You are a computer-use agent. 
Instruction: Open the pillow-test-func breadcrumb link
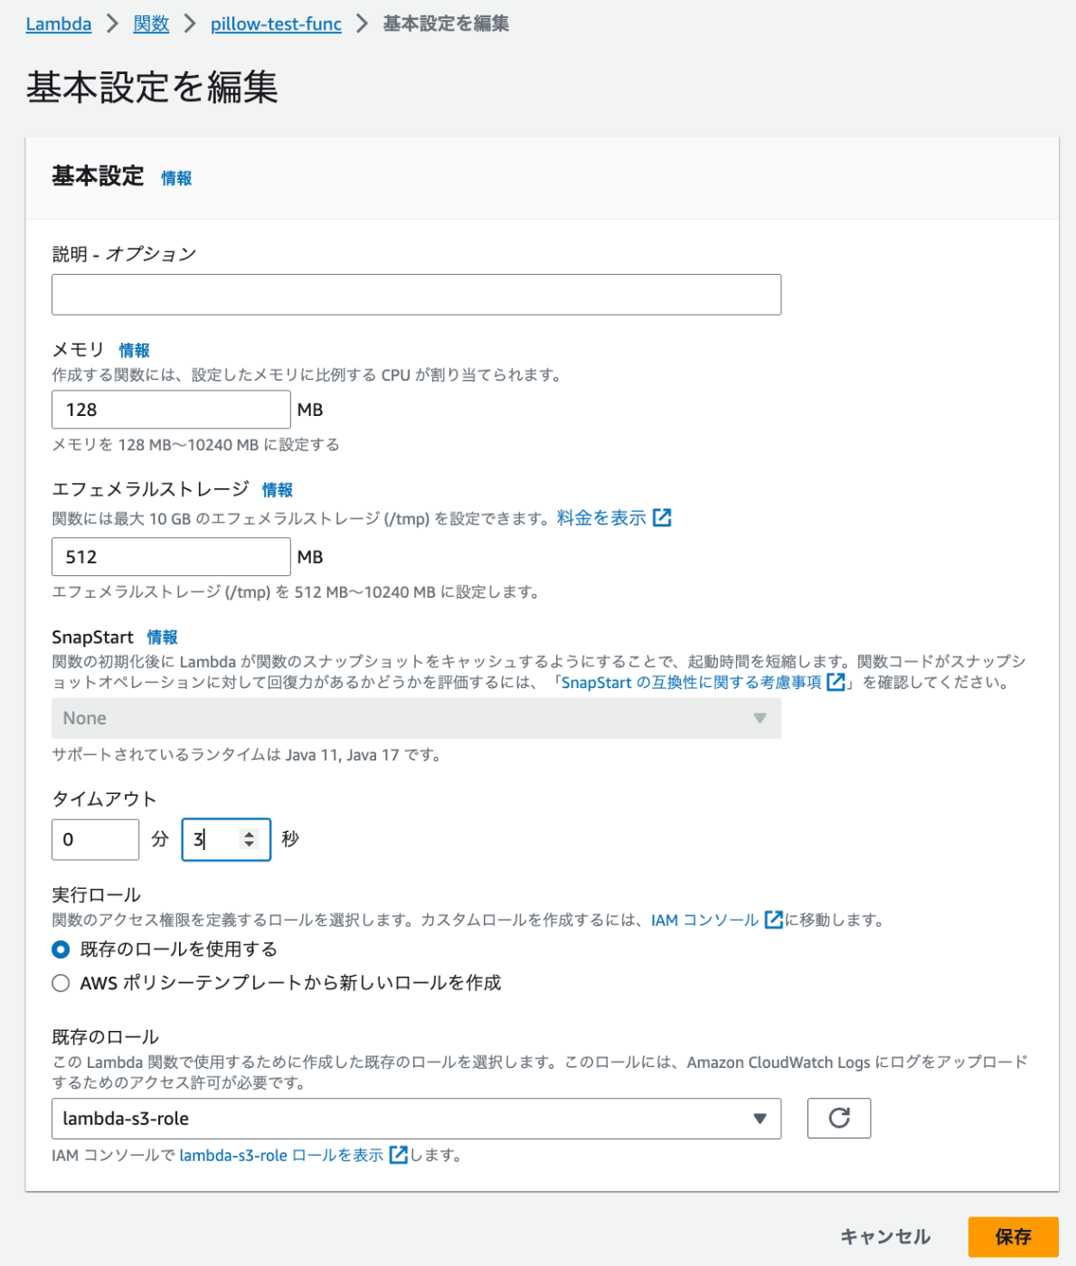click(276, 24)
